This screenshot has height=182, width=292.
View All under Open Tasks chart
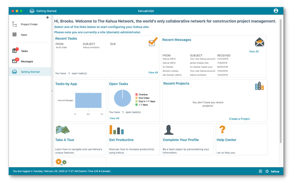[114, 118]
